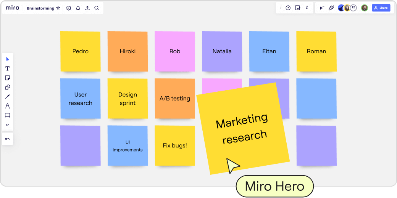Expand the collapsed apps toolbar chevrons

pyautogui.click(x=307, y=8)
